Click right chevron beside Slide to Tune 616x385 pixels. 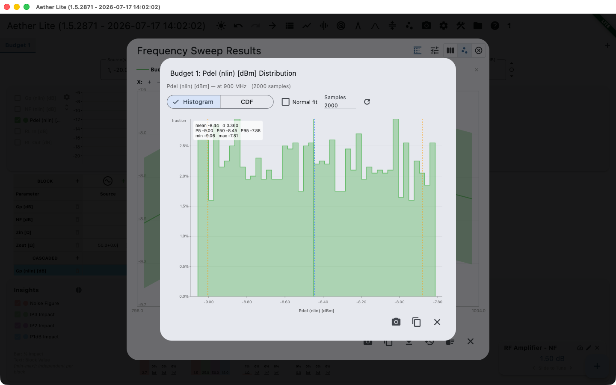click(571, 368)
